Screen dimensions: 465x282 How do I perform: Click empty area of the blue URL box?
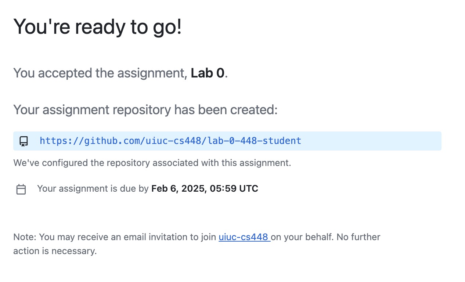pos(371,141)
